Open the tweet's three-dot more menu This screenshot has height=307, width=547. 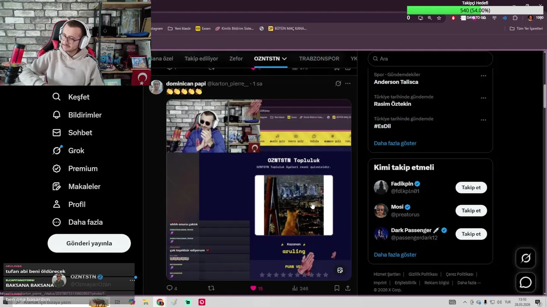(x=348, y=84)
